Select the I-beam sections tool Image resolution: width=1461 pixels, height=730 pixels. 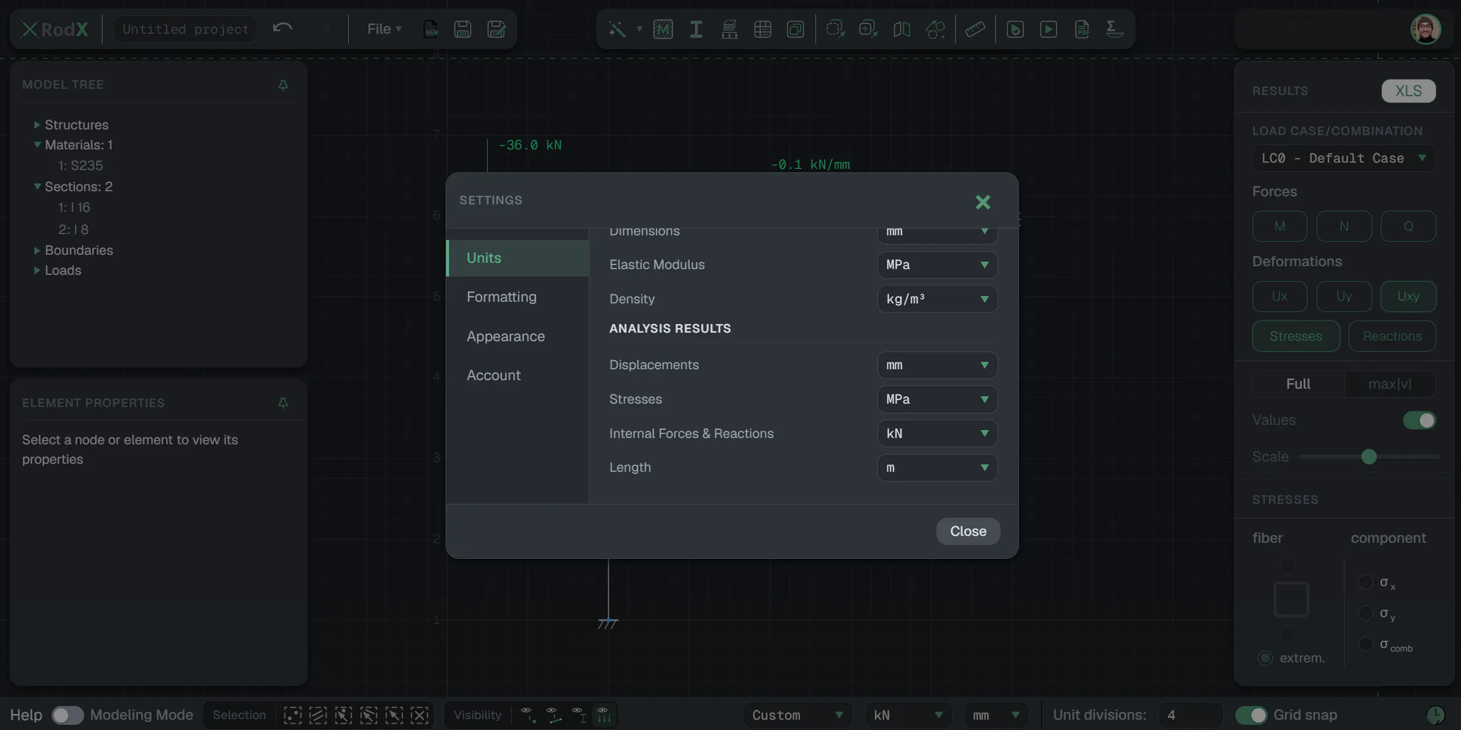pos(696,29)
